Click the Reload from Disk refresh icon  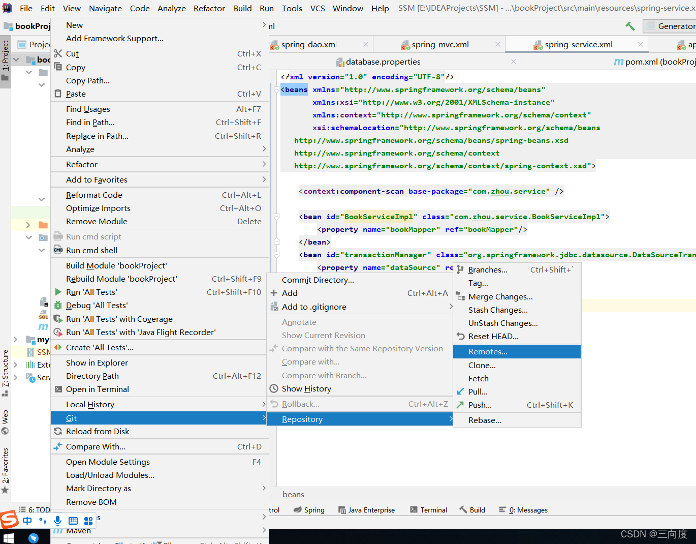58,431
